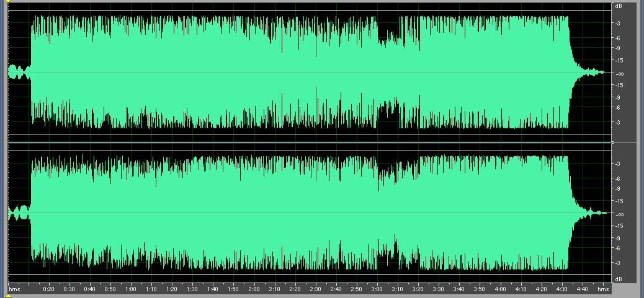644x298 pixels.
Task: Click the 4:20 ruler label
Action: pos(542,289)
